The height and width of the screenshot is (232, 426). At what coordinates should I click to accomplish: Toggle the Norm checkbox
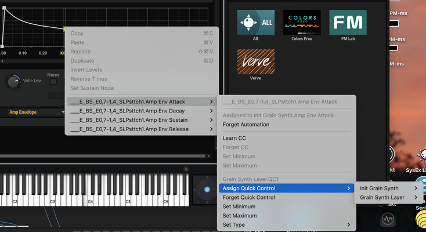point(53,82)
